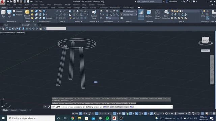Select the Rectangle tool in Draw panel
The width and height of the screenshot is (216, 121).
[60, 18]
